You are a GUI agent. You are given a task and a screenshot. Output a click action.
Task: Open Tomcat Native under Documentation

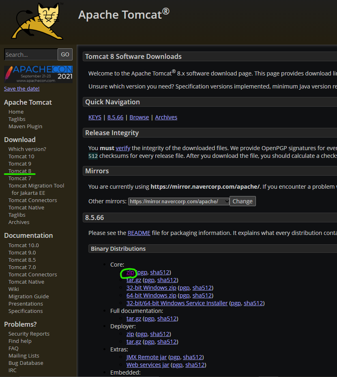(x=26, y=282)
